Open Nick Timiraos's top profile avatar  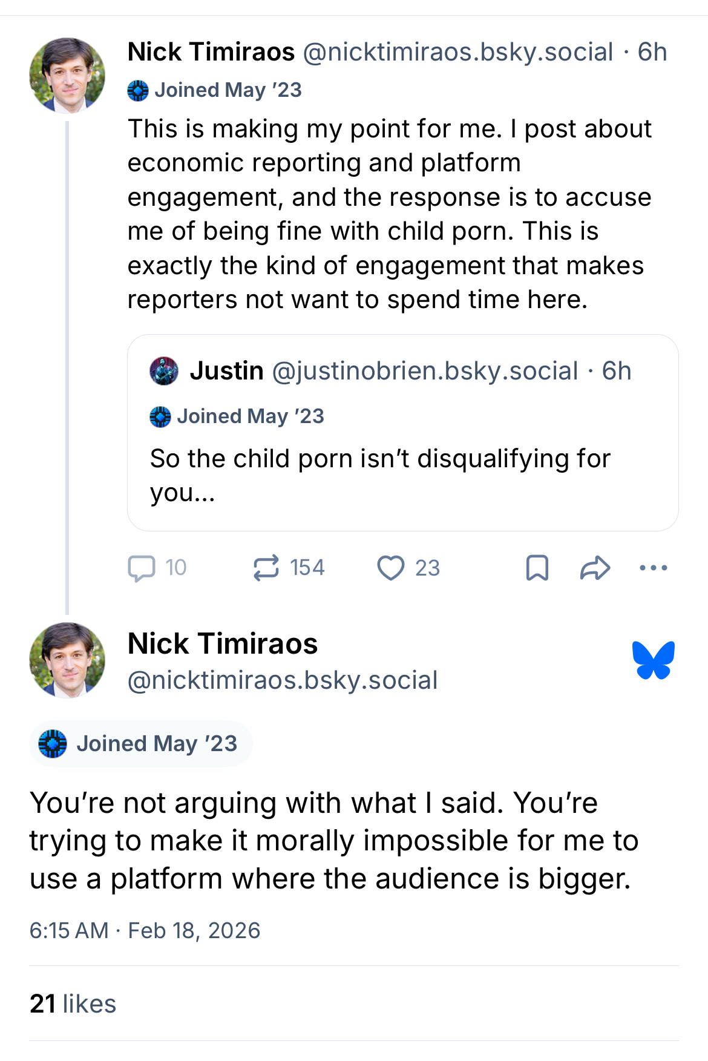(67, 76)
